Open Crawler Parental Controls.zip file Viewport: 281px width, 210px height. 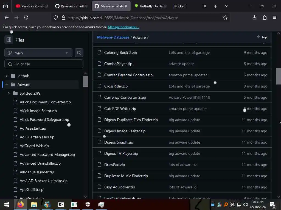[128, 75]
